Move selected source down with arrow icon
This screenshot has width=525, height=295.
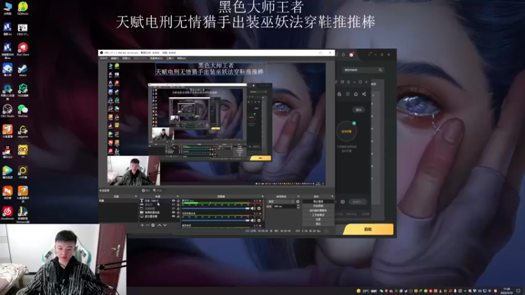pyautogui.click(x=165, y=225)
